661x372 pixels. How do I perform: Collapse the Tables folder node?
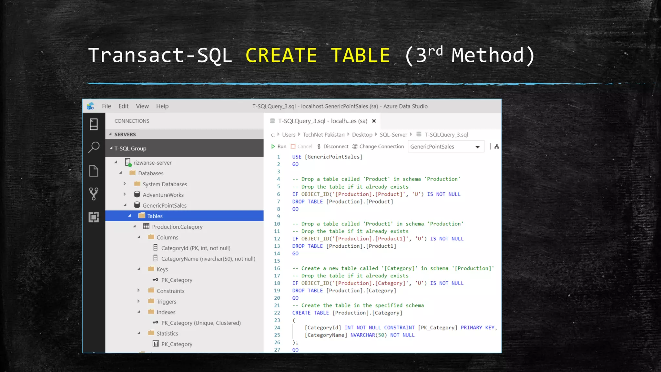tap(129, 216)
